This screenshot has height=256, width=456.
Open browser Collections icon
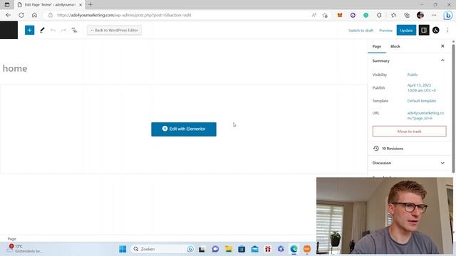(x=407, y=15)
